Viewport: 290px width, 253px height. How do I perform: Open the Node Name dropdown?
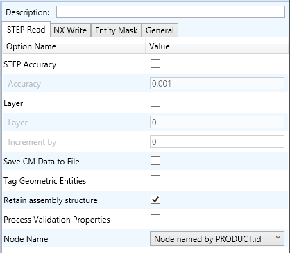217,238
